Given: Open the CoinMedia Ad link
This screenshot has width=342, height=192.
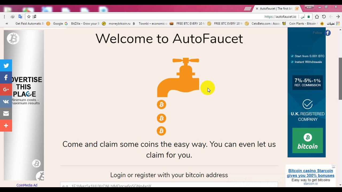Looking at the screenshot, I should (x=27, y=185).
